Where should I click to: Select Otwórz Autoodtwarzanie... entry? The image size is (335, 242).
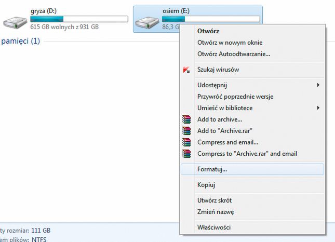[252, 54]
